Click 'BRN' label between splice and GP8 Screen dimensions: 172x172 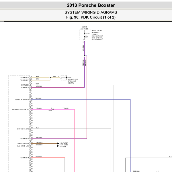pos(54,76)
